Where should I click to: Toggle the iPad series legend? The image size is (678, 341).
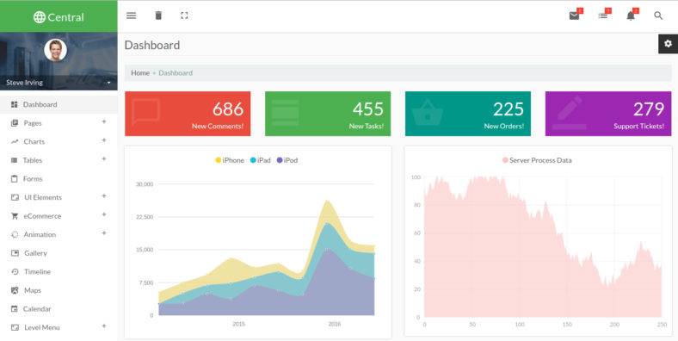pos(261,160)
